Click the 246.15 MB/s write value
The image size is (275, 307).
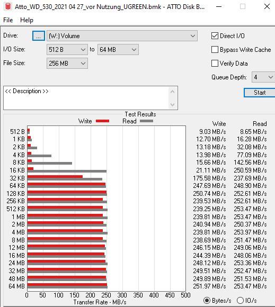coord(209,248)
